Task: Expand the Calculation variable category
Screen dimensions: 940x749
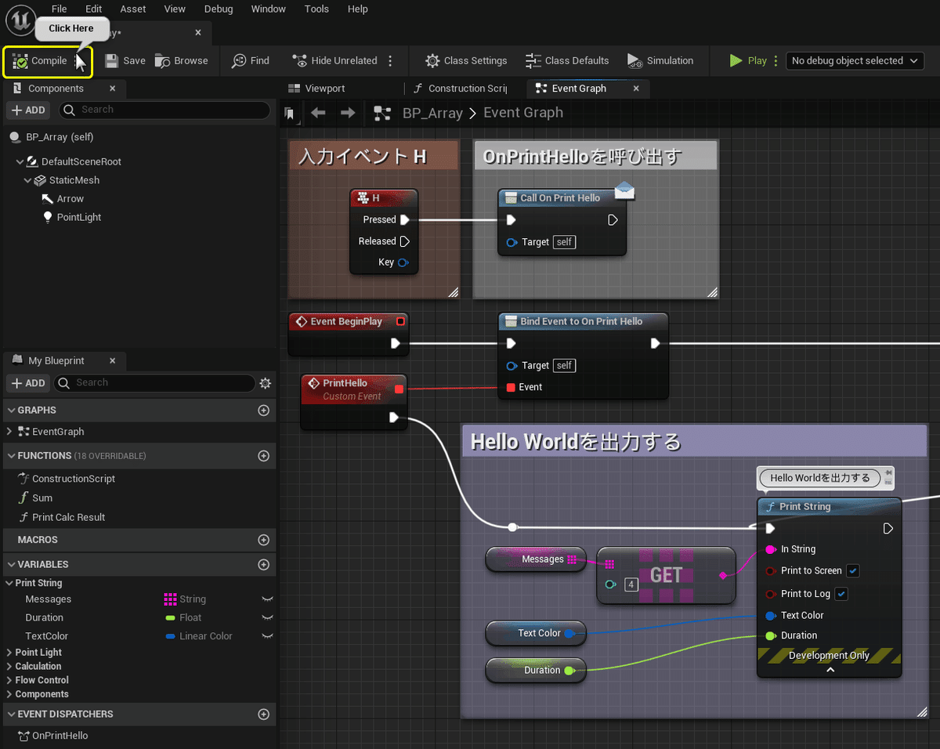Action: [x=9, y=667]
